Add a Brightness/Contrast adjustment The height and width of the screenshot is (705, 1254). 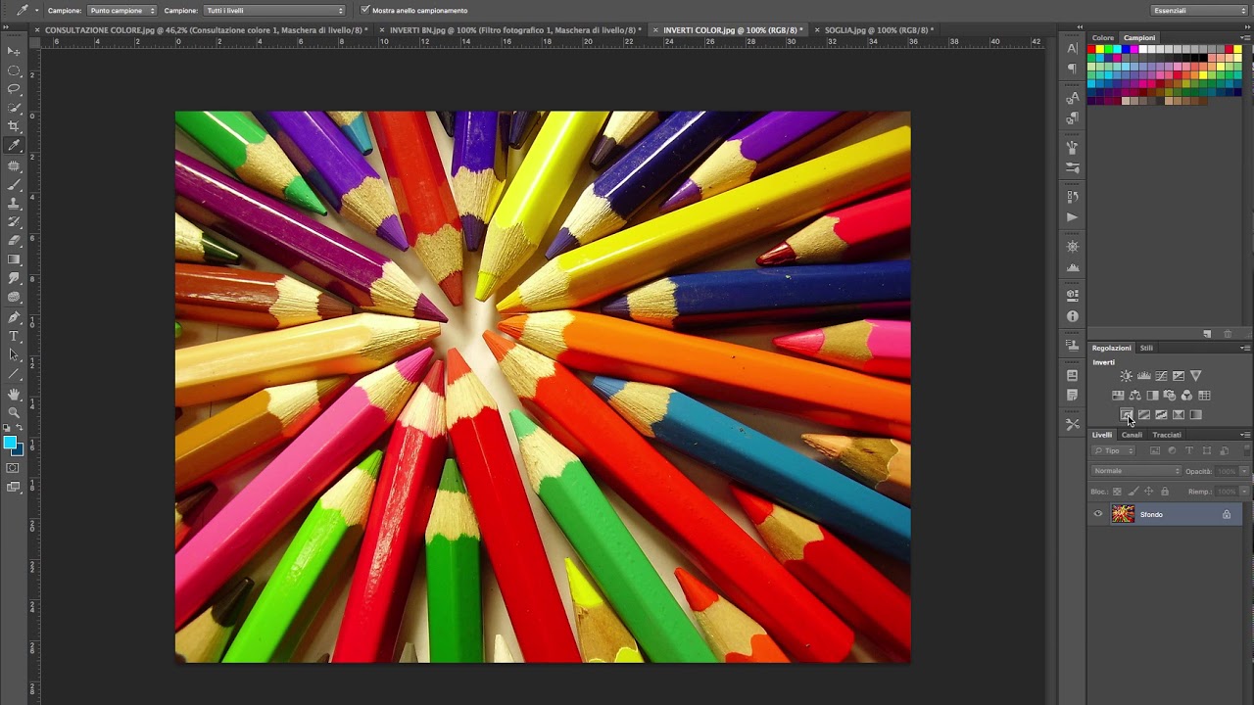click(1127, 376)
